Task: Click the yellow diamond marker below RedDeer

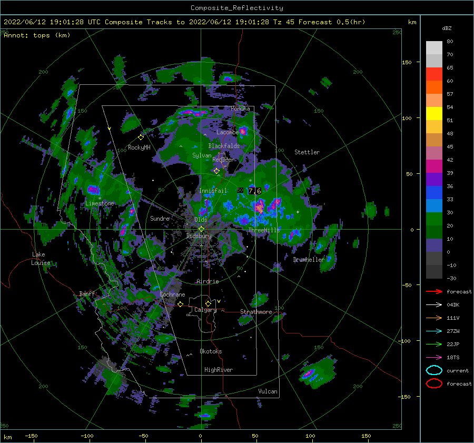Action: point(216,171)
